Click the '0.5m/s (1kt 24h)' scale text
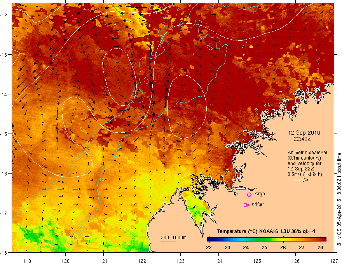Image resolution: width=342 pixels, height=264 pixels. 305,174
